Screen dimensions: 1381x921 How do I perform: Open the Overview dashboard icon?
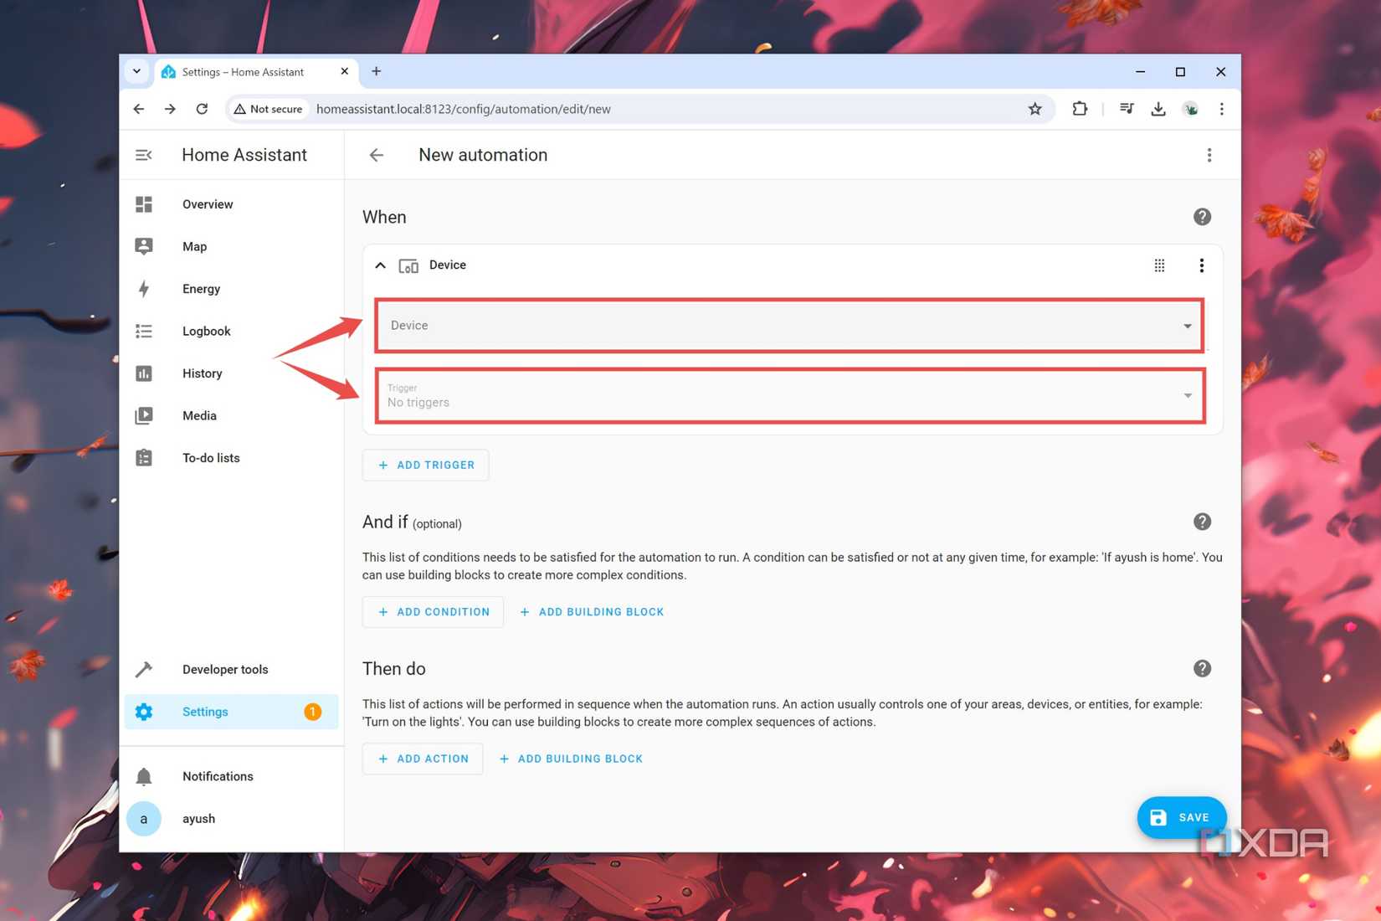coord(144,204)
